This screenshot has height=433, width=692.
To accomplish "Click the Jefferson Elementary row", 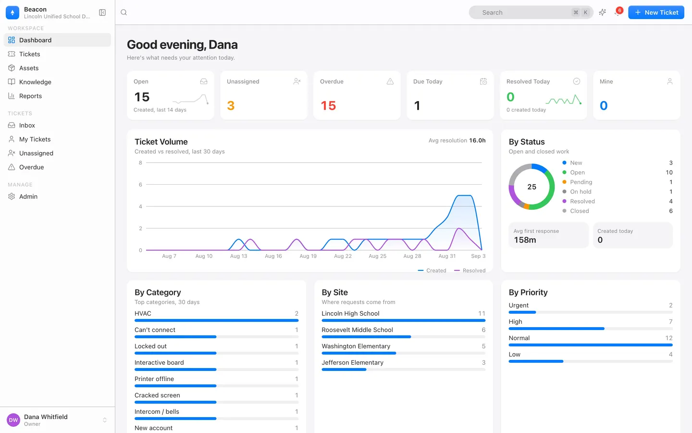I will coord(404,366).
